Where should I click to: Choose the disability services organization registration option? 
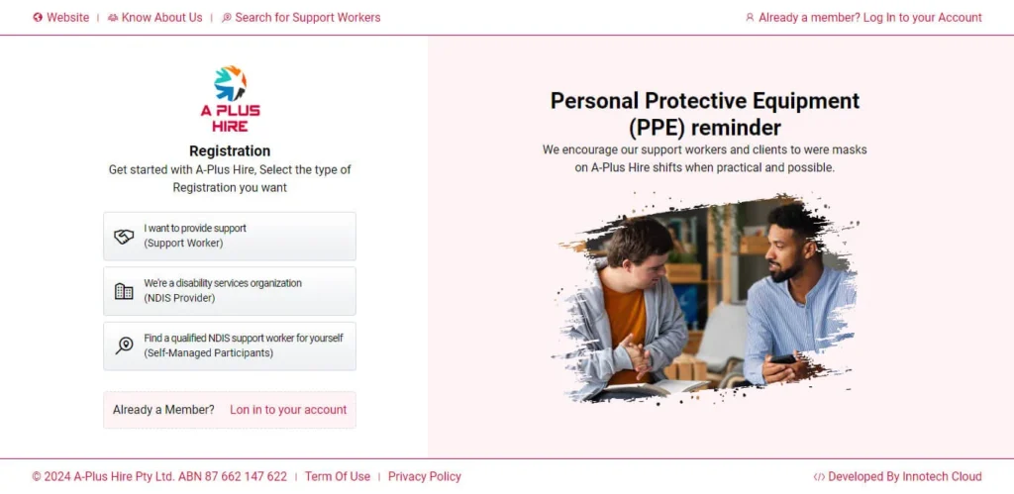tap(230, 291)
